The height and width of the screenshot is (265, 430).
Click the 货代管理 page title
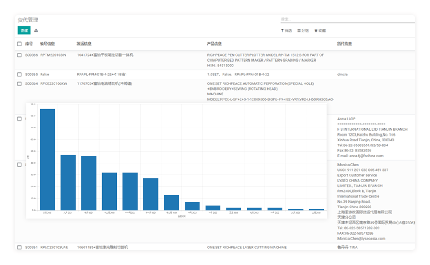tap(28, 20)
